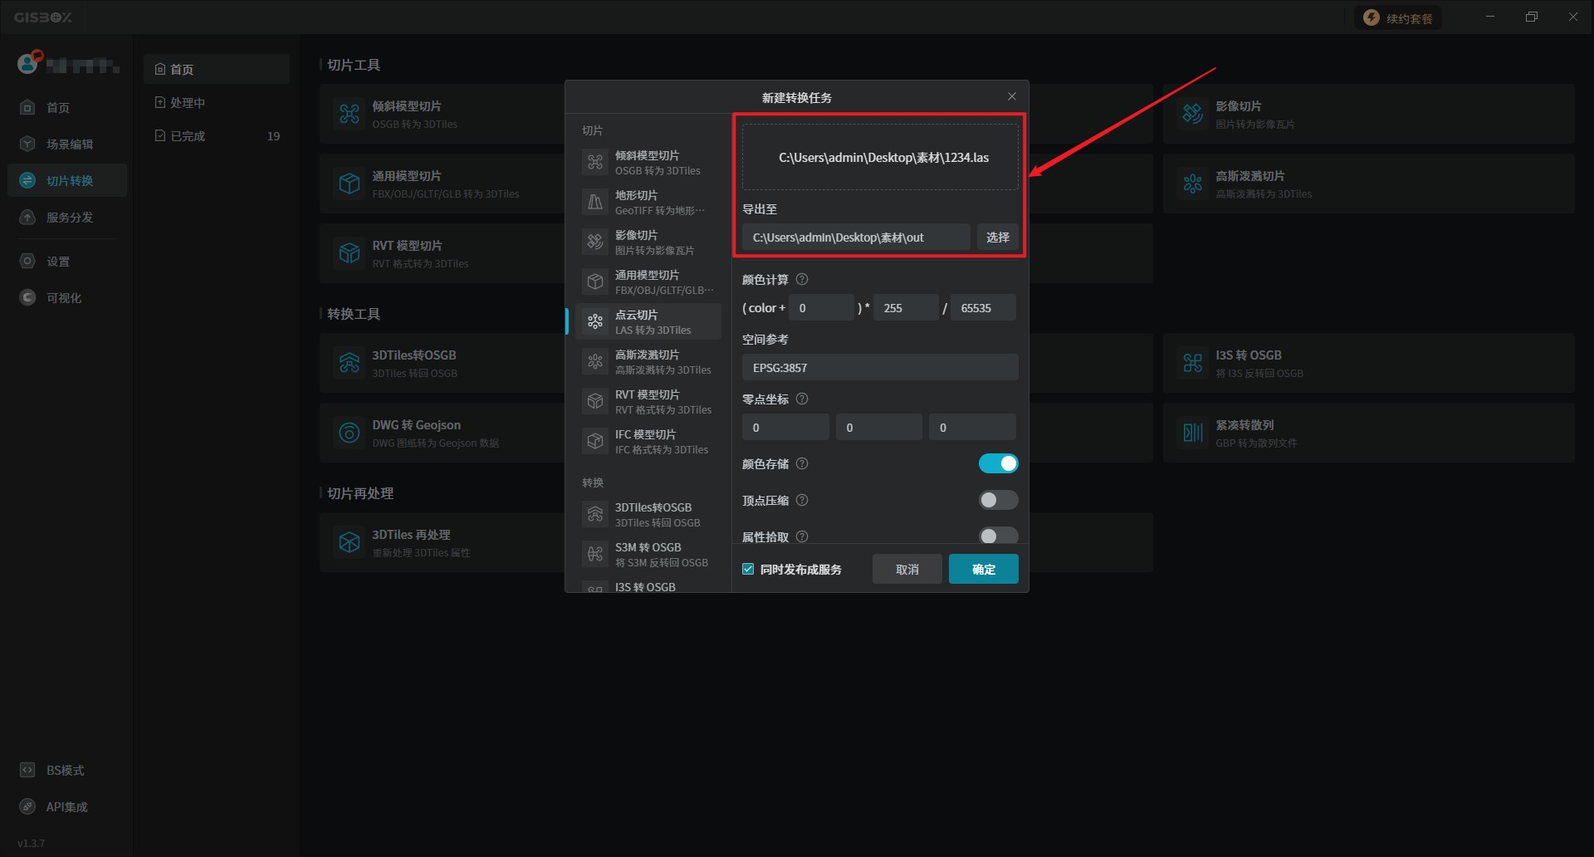Enable the 顶点压缩 toggle switch
The width and height of the screenshot is (1594, 857).
(998, 500)
